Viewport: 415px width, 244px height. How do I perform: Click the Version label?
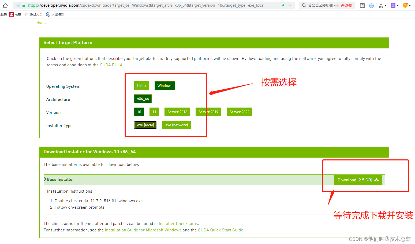(x=53, y=113)
